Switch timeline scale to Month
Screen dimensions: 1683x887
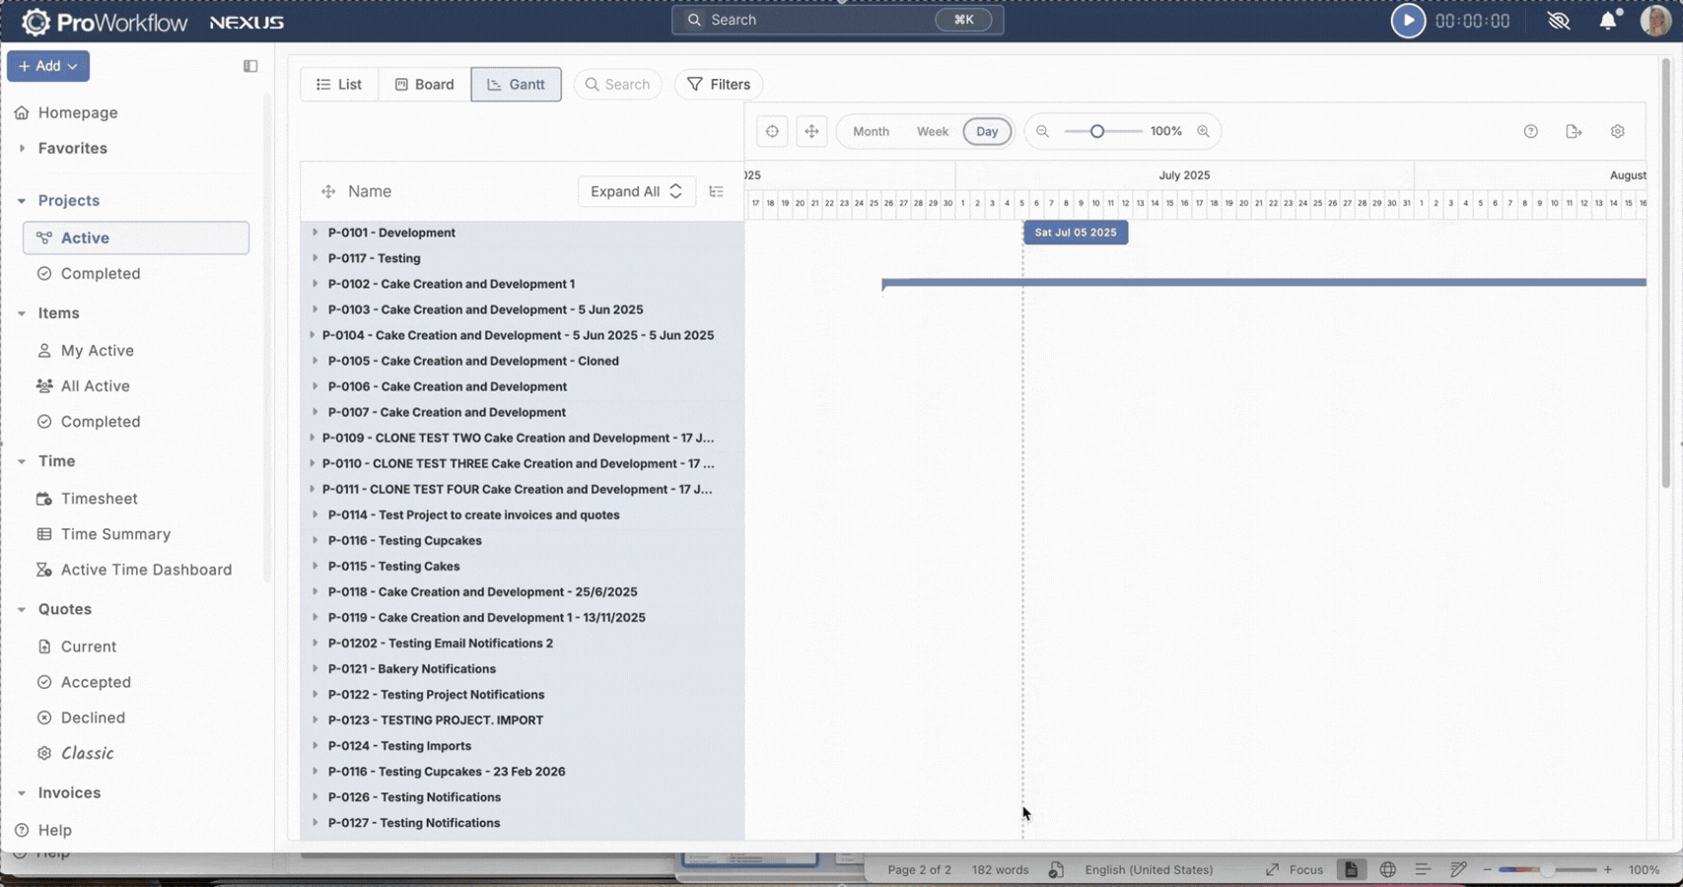[x=871, y=131]
